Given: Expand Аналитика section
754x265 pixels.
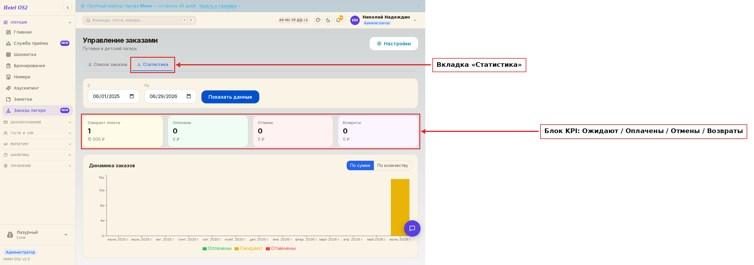Looking at the screenshot, I should 38,155.
